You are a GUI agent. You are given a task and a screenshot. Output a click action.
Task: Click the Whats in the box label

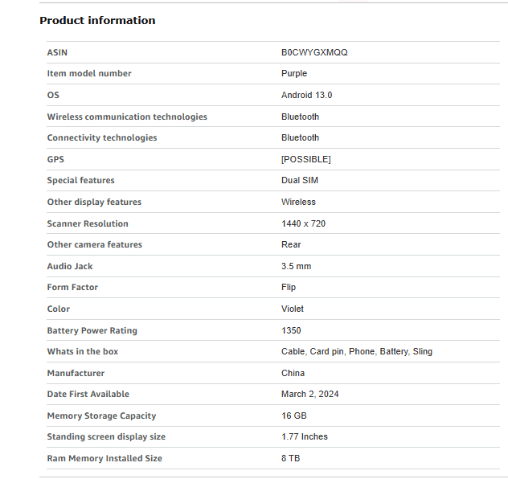point(83,352)
